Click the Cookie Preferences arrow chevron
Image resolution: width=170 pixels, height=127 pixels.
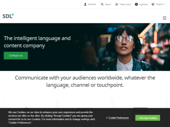tap(107, 118)
